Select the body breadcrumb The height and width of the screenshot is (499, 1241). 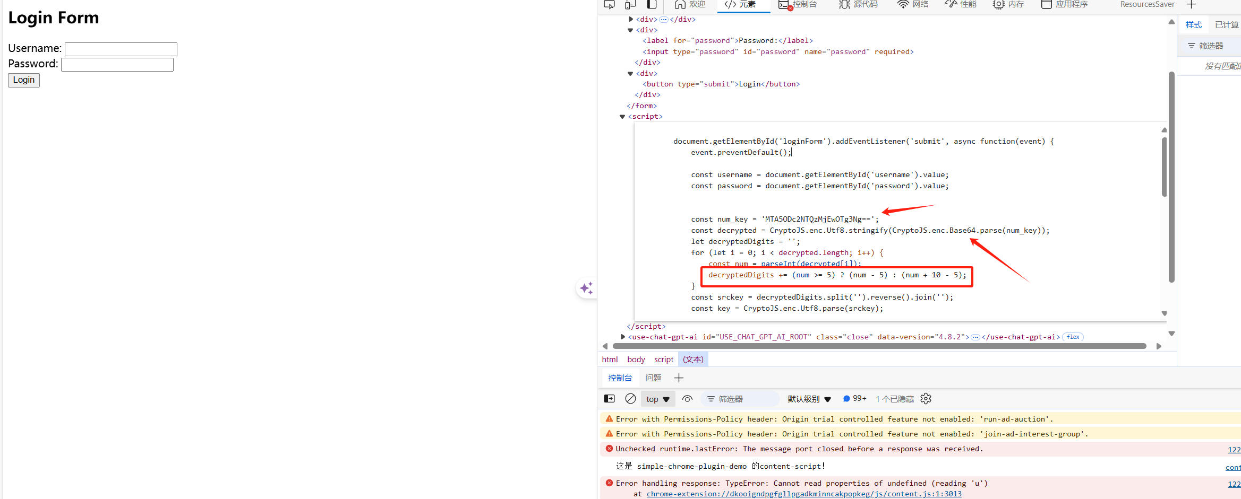(636, 360)
